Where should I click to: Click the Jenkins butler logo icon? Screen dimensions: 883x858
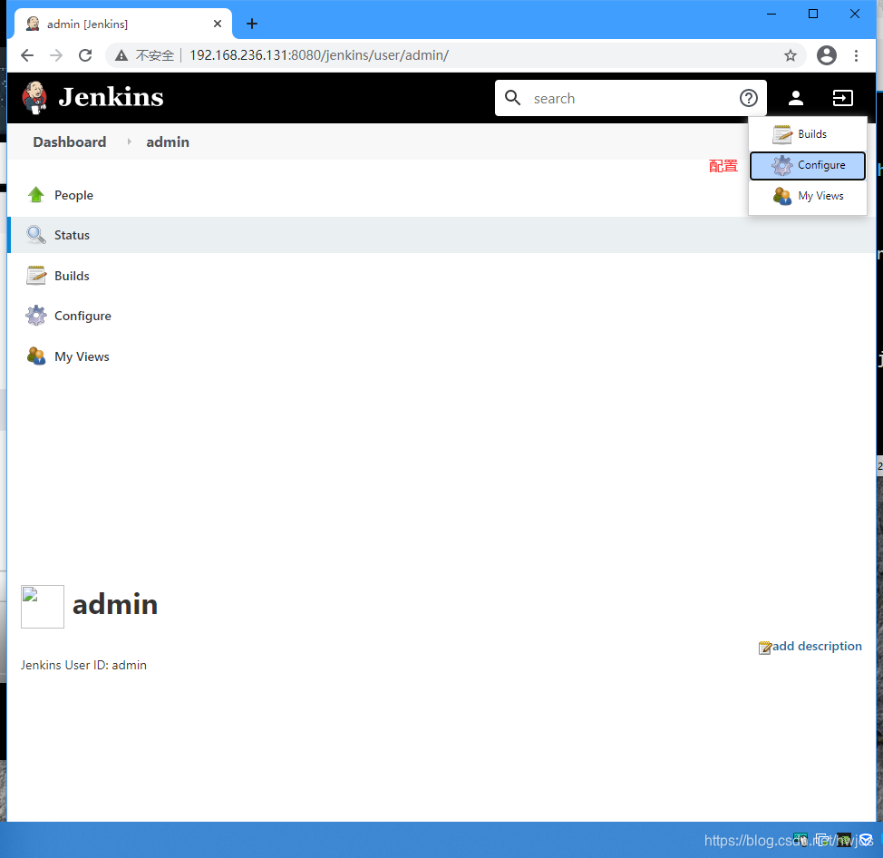point(34,97)
